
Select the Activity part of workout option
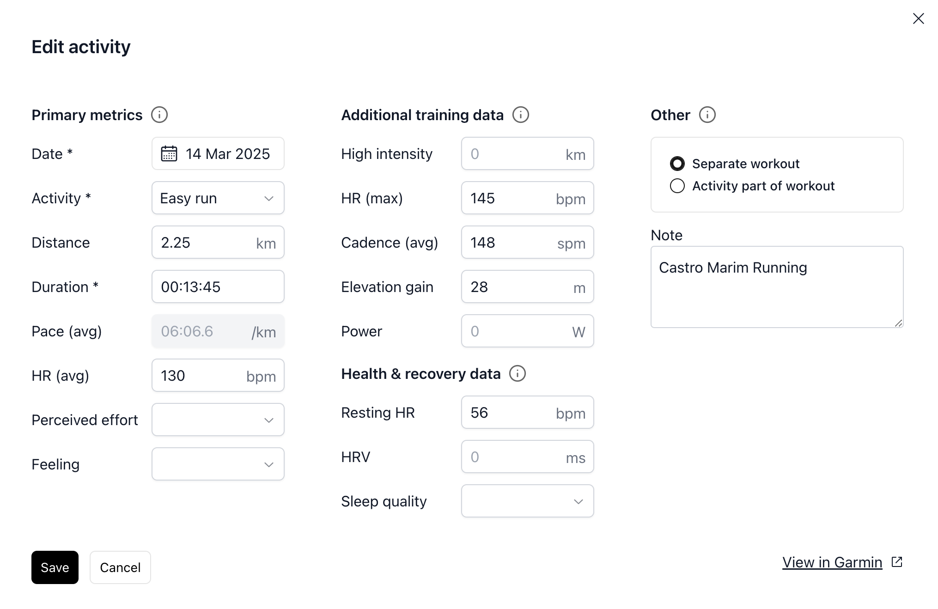pyautogui.click(x=677, y=186)
